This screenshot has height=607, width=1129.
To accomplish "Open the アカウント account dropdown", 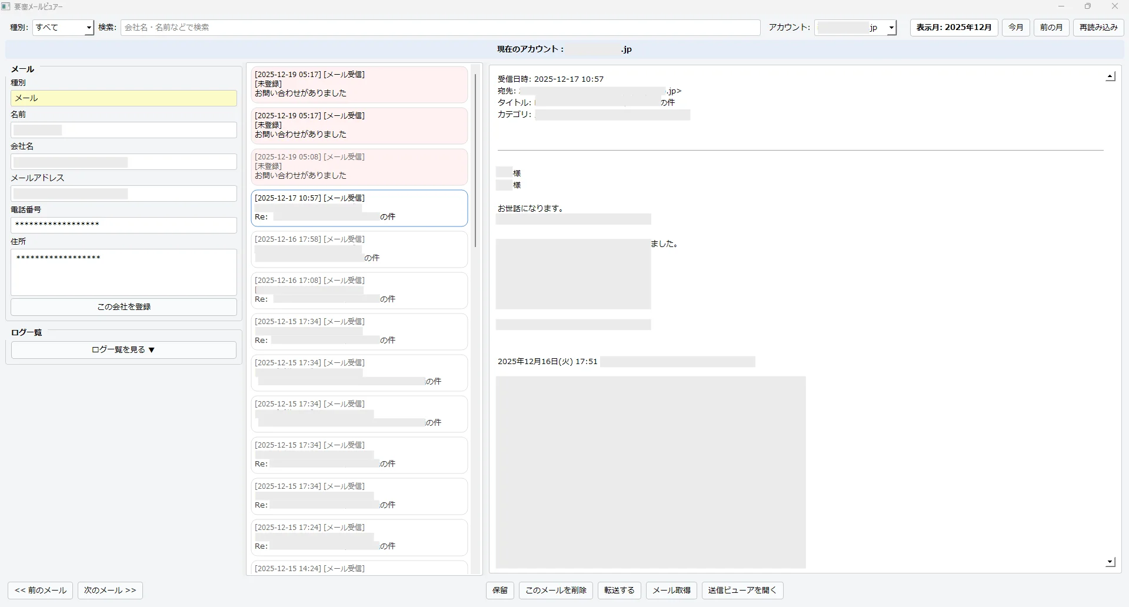I will 855,28.
